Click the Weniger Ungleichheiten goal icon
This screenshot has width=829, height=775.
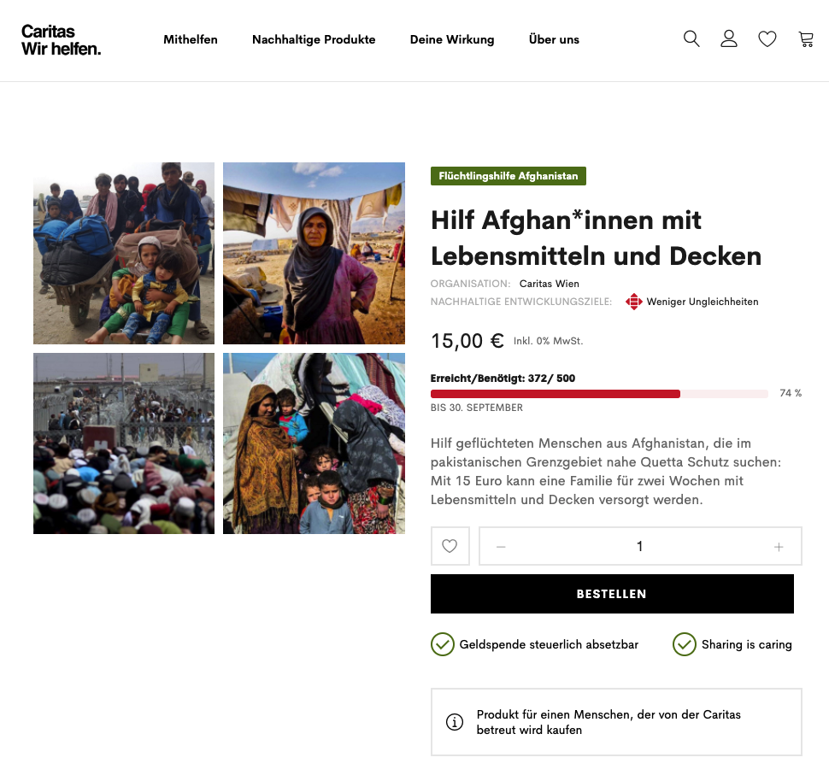(x=634, y=302)
